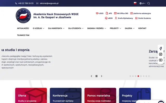
Task: Open the platforma edukacyjna text link
Action: pyautogui.click(x=142, y=13)
